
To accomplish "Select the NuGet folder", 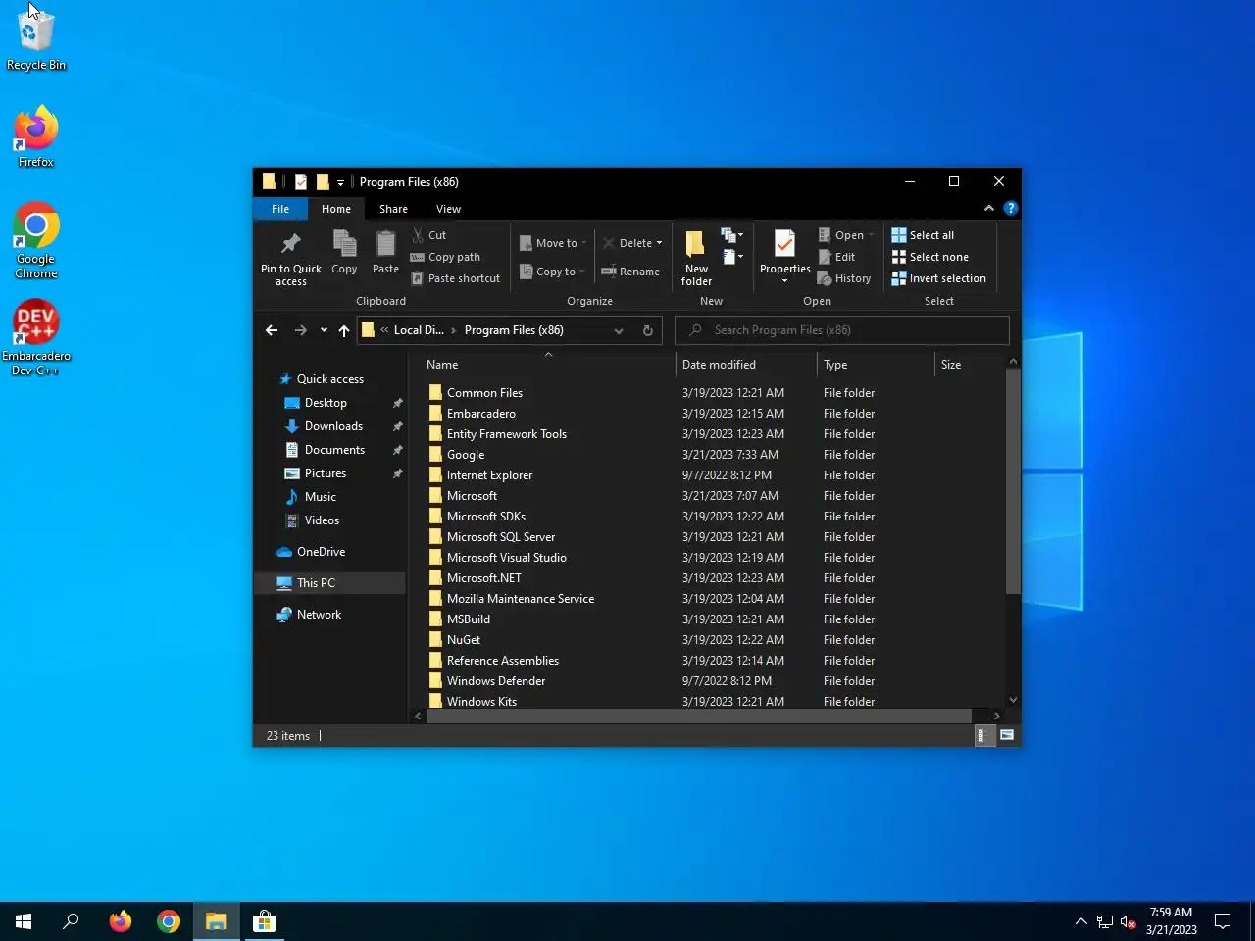I will point(464,640).
